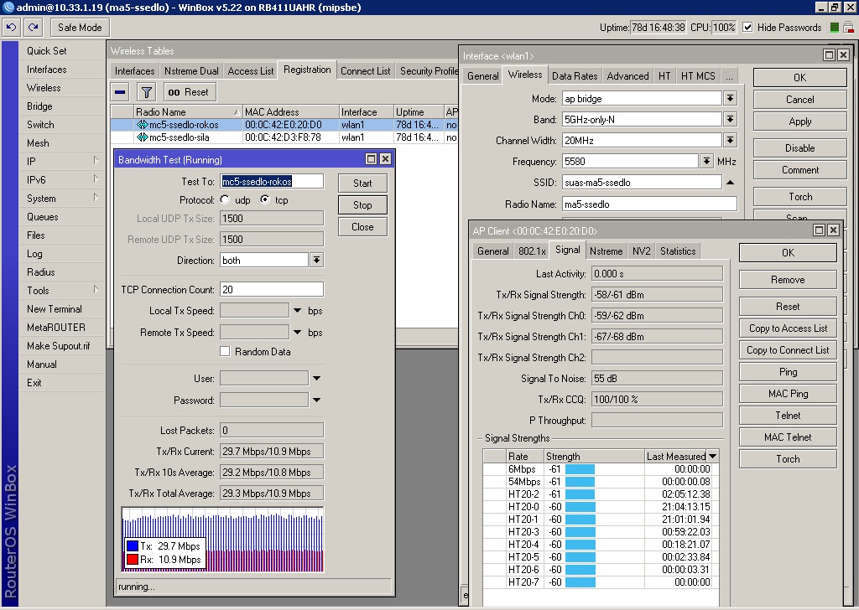Click the green status indicator in top bar

pyautogui.click(x=835, y=28)
